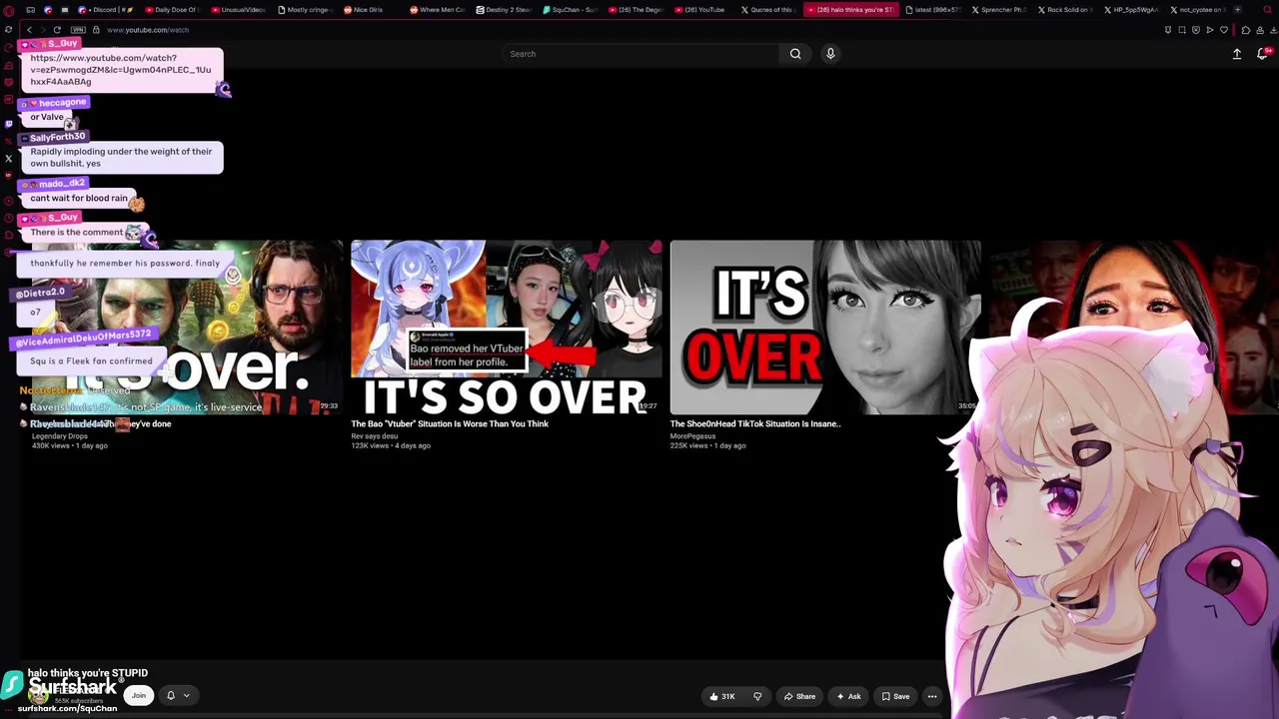Image resolution: width=1279 pixels, height=719 pixels.
Task: Open a new browser tab with plus
Action: pyautogui.click(x=1238, y=10)
